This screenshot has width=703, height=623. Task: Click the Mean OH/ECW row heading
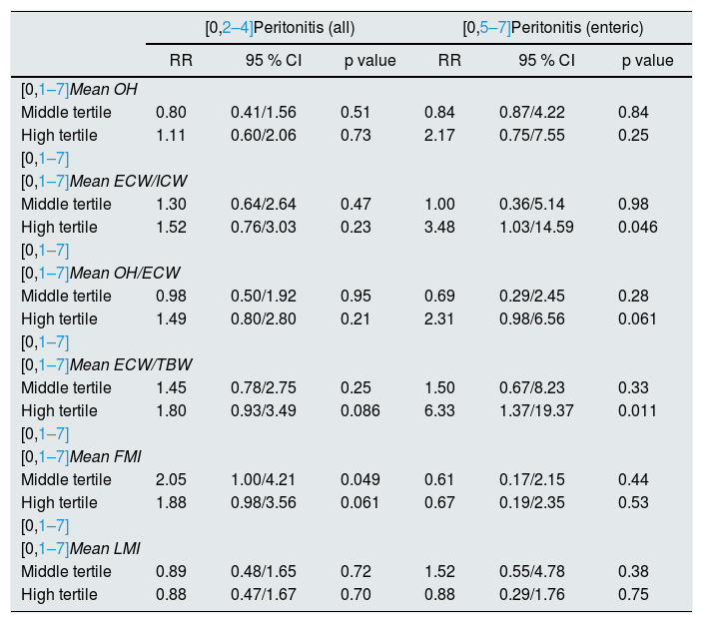(x=125, y=273)
